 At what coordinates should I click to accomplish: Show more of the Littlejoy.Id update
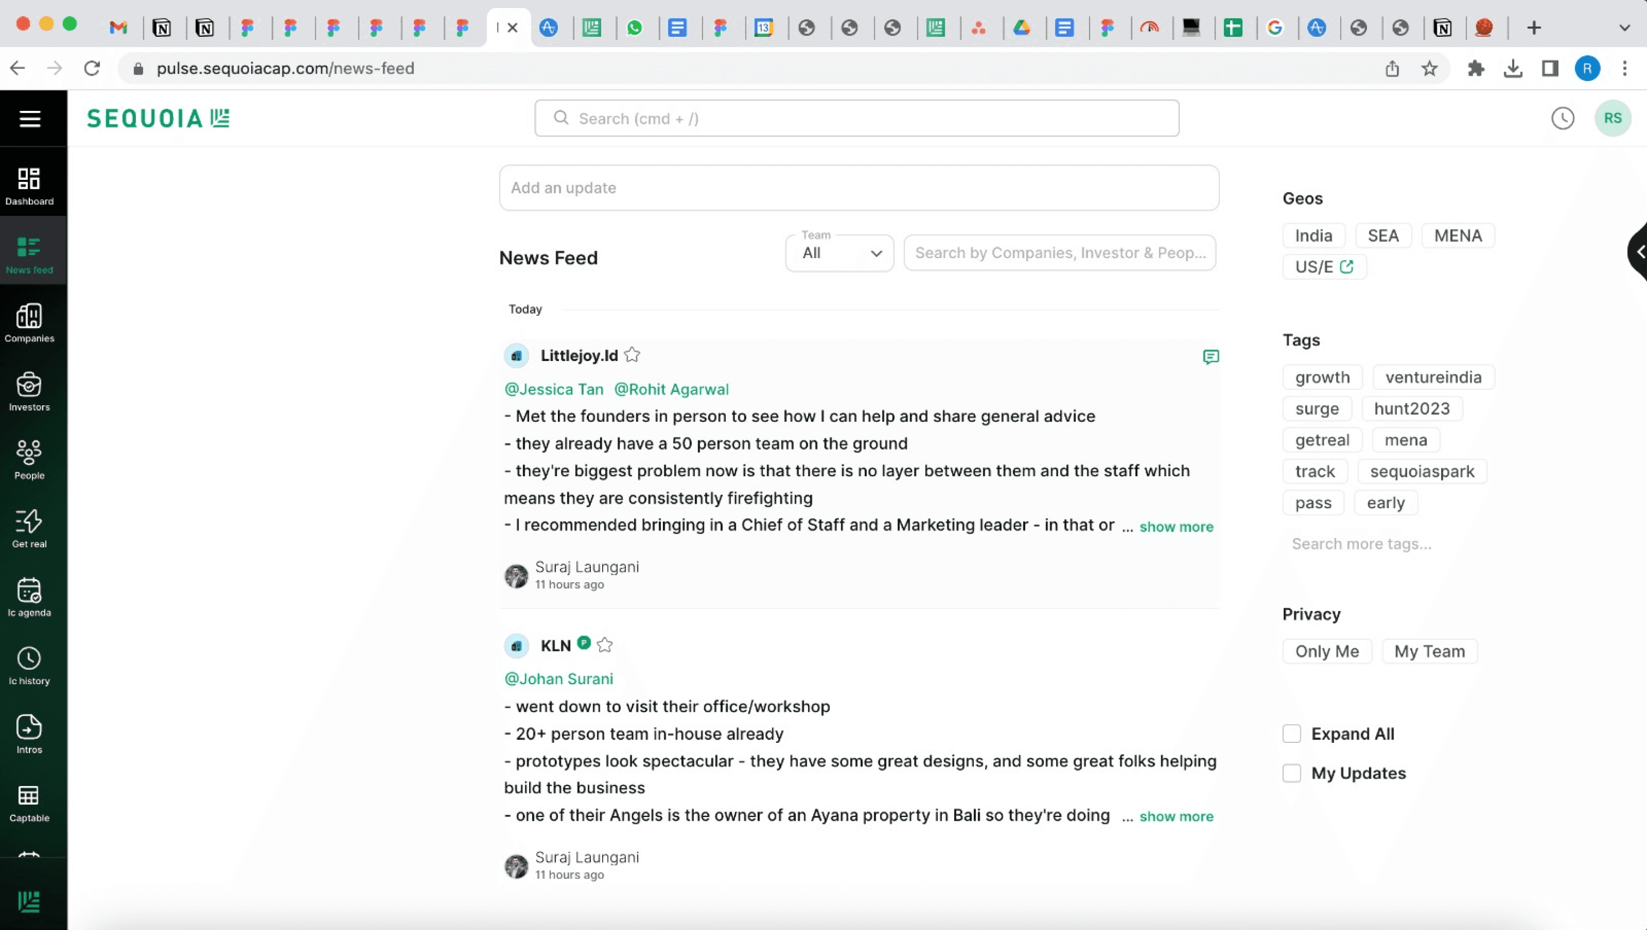click(x=1177, y=527)
